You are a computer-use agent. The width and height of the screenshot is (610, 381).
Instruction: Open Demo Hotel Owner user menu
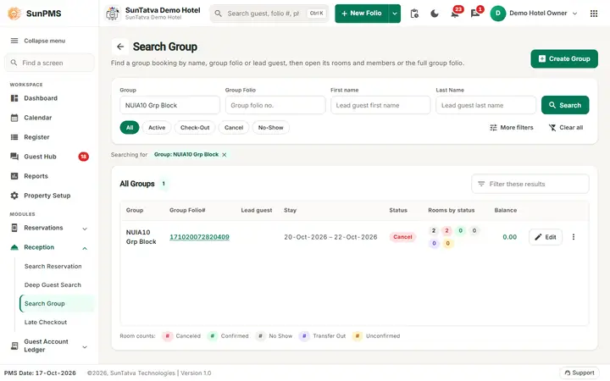coord(543,14)
